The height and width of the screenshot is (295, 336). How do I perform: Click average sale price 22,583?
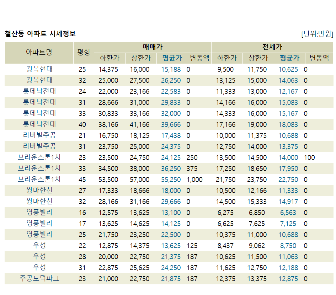click(171, 91)
